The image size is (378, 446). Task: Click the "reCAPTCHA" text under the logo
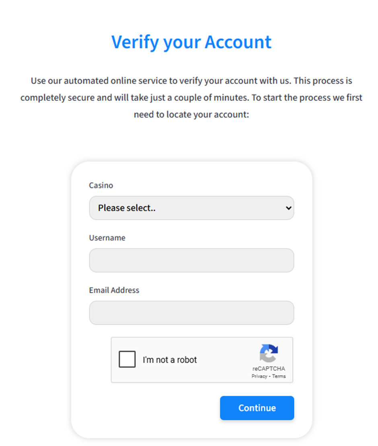pyautogui.click(x=269, y=369)
